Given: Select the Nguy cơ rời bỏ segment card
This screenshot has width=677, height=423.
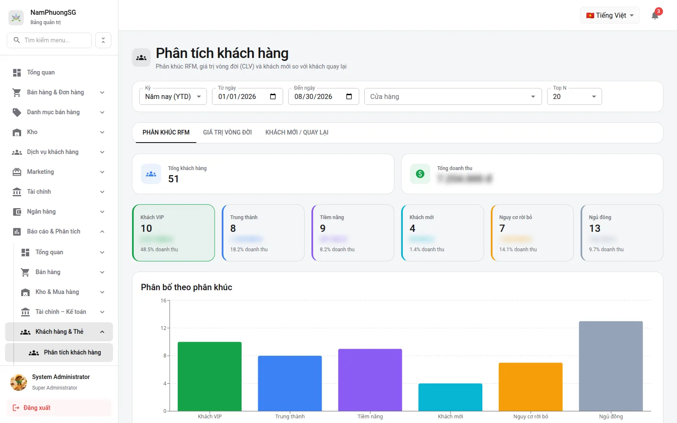Looking at the screenshot, I should [532, 233].
